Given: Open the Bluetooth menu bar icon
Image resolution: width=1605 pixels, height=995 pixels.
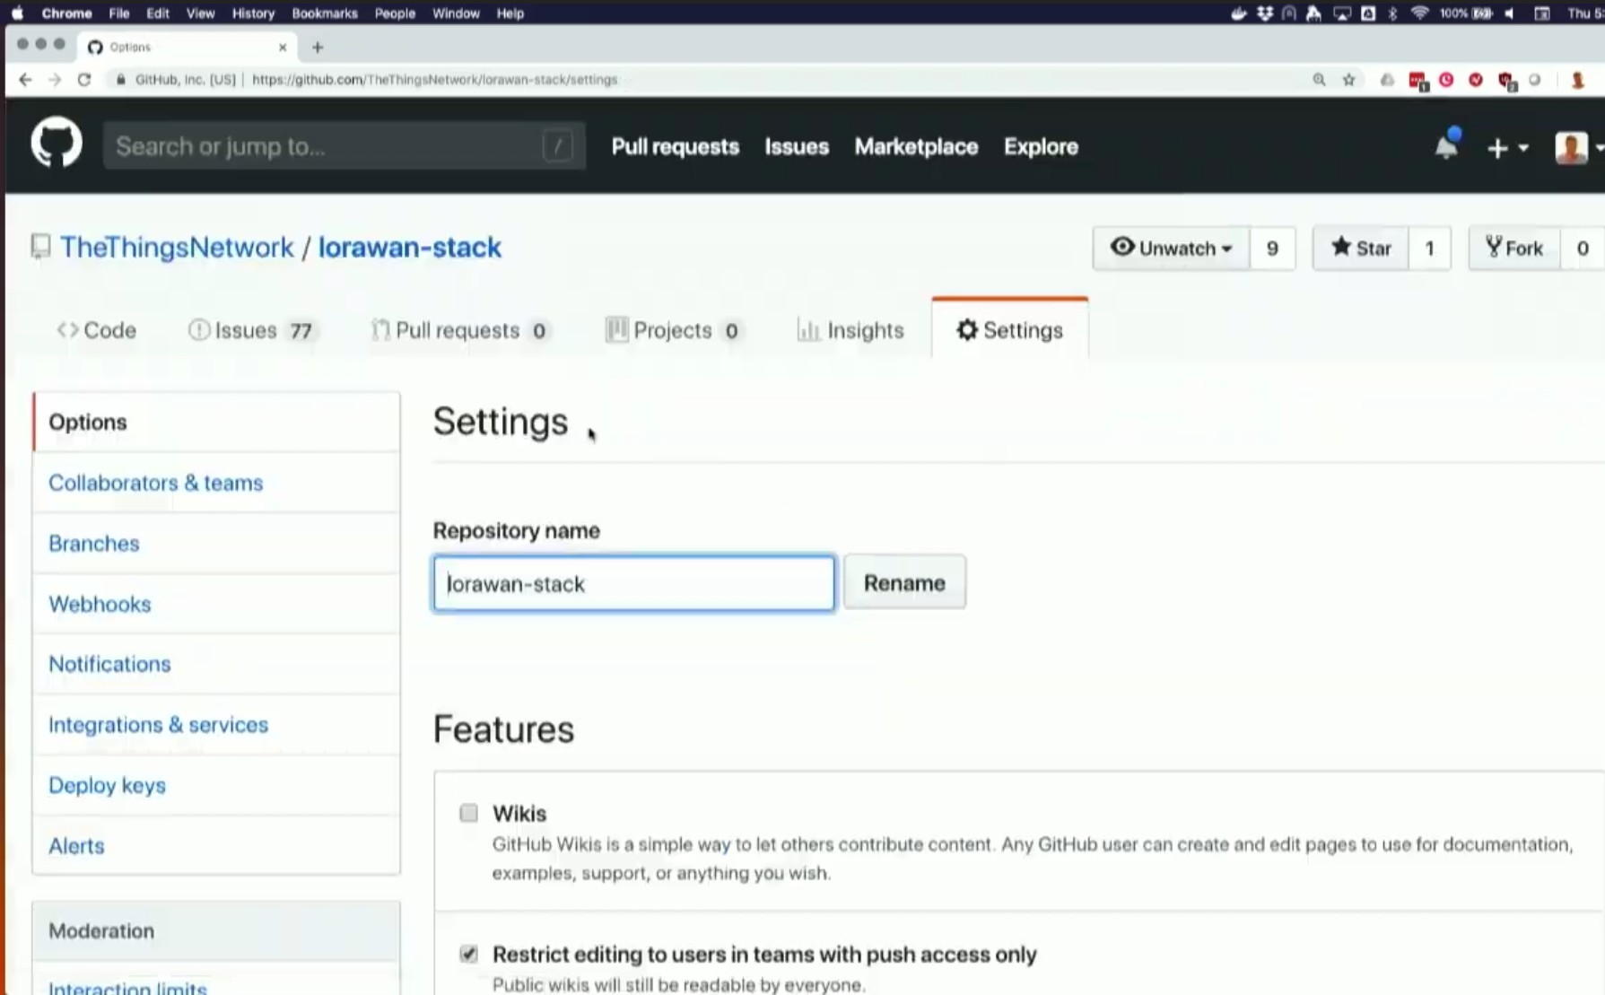Looking at the screenshot, I should click(1393, 13).
